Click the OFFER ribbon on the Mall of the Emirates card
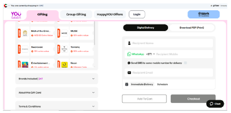 19,33
